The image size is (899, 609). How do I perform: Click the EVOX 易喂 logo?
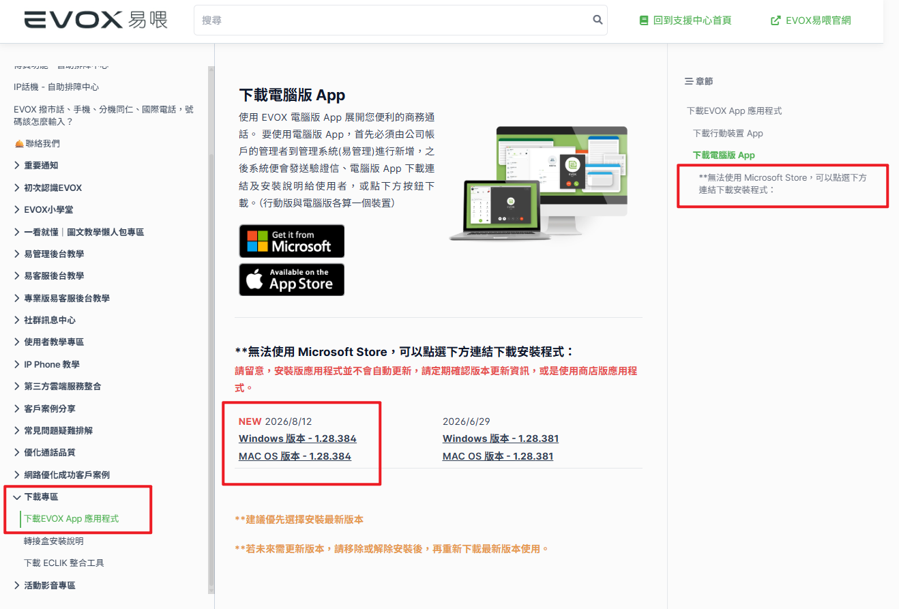coord(95,20)
